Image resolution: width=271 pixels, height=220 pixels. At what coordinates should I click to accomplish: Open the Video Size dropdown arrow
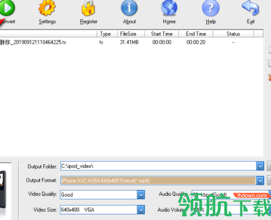click(141, 210)
